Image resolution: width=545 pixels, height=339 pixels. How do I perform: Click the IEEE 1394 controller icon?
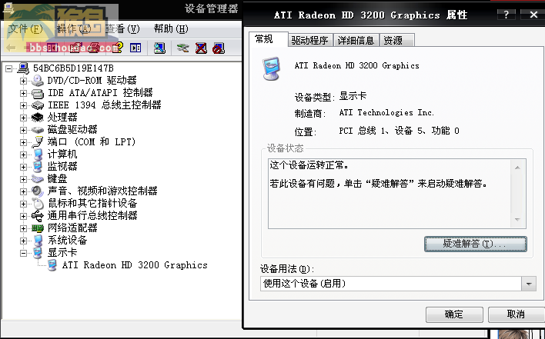tap(38, 105)
